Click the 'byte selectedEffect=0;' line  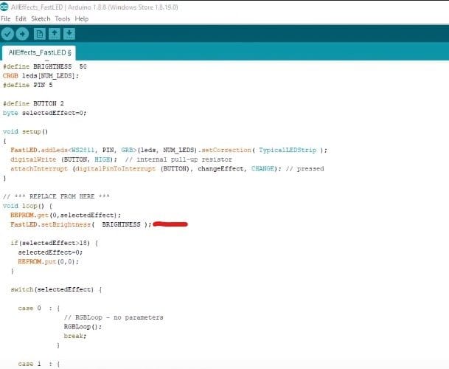point(45,113)
